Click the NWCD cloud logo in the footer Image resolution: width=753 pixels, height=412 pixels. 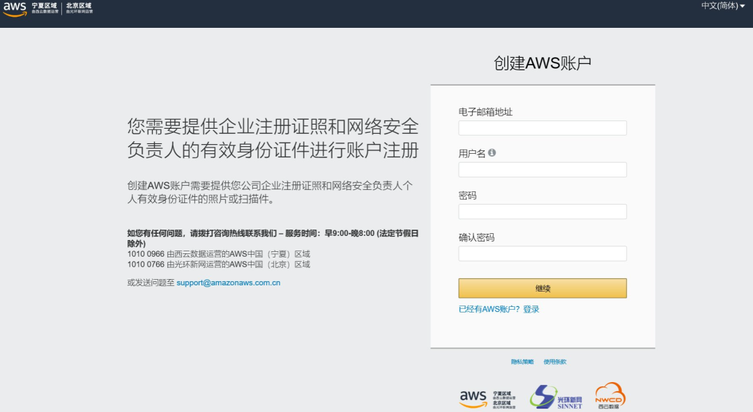tap(610, 396)
